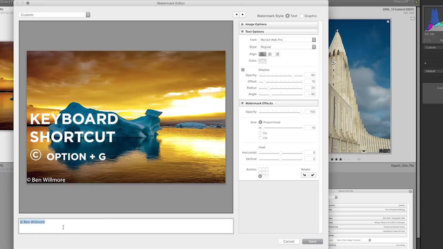Collapse the Watermark Effects section
Image resolution: width=443 pixels, height=249 pixels.
(x=279, y=104)
